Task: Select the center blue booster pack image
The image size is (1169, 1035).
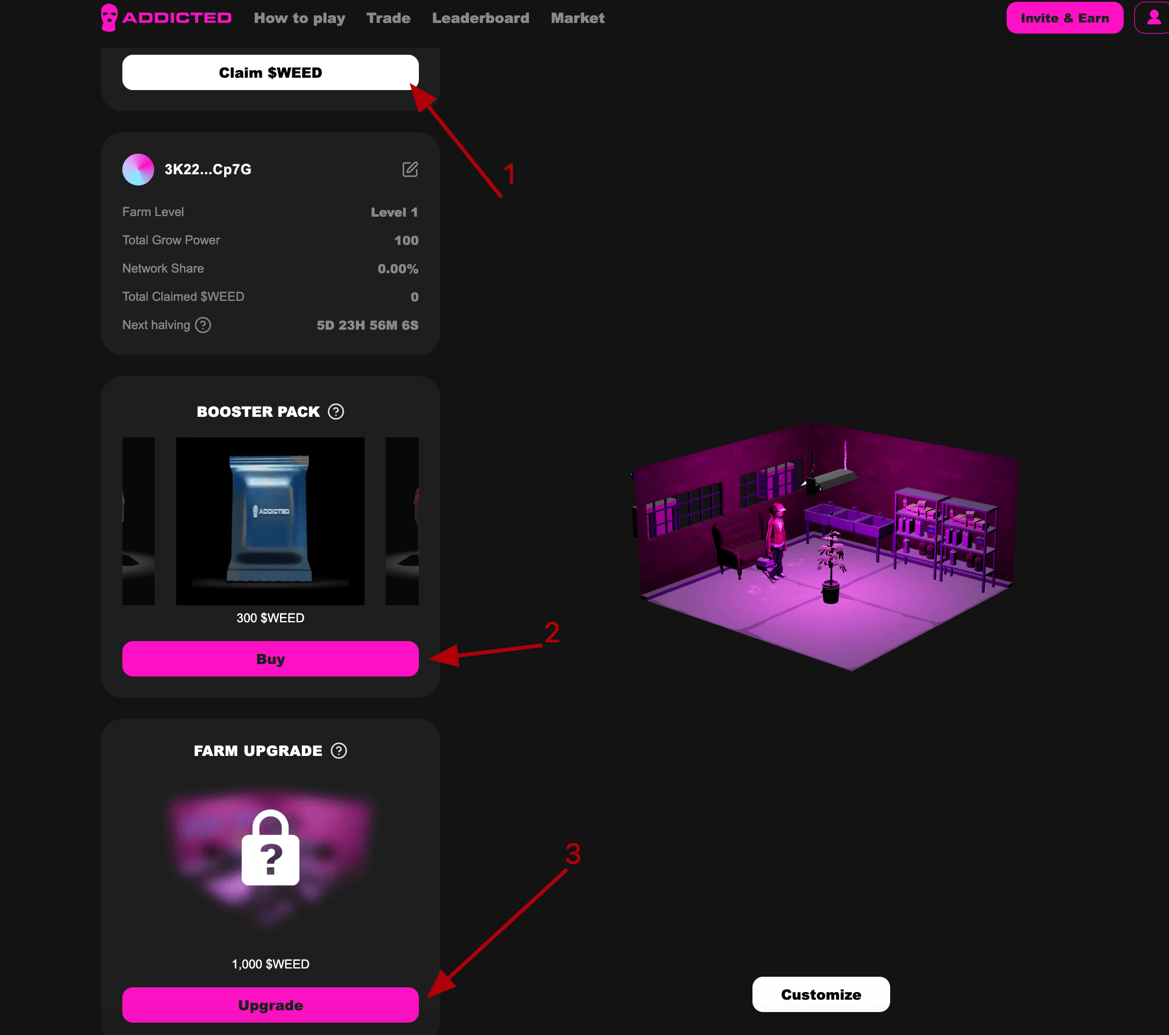Action: (x=271, y=521)
